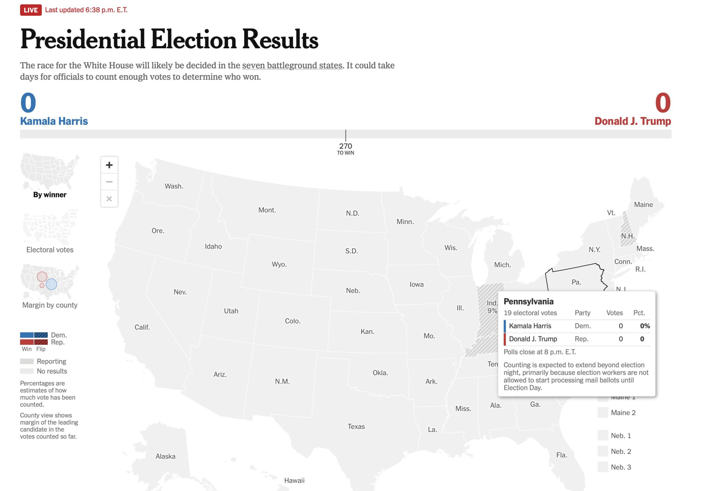Open the seven battleground states link
Screen dimensions: 723x491
coord(292,65)
